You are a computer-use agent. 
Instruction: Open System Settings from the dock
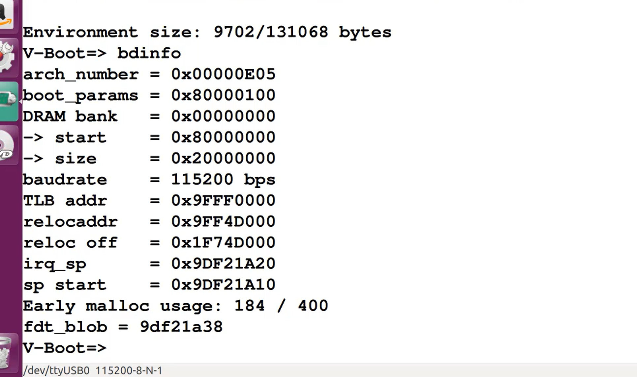(8, 58)
